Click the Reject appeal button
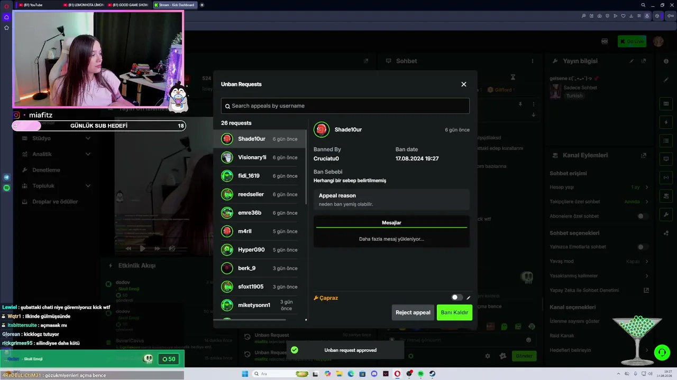 [x=413, y=312]
